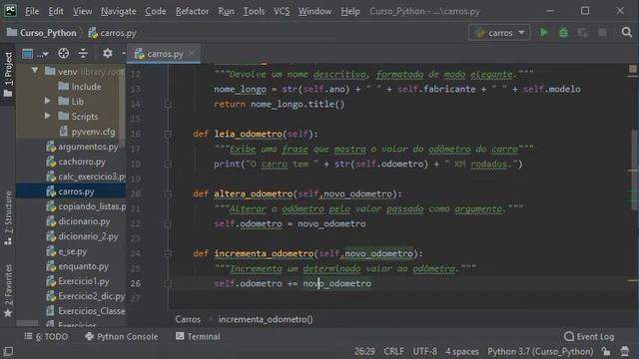Open the 6: TODO tool window
This screenshot has height=359, width=639.
47,337
